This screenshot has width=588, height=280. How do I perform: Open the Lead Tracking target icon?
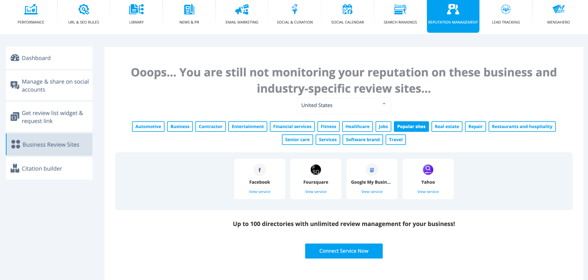[x=506, y=9]
